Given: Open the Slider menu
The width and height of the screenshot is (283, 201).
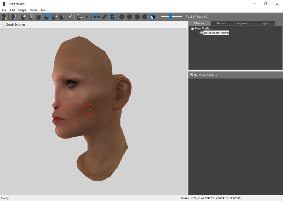Looking at the screenshot, I should tap(33, 10).
